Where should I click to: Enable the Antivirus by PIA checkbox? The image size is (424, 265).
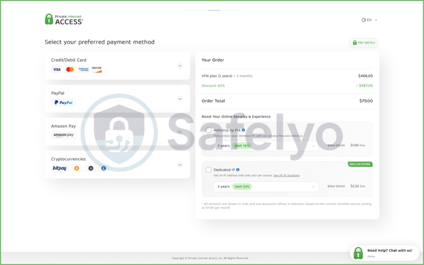coord(209,130)
